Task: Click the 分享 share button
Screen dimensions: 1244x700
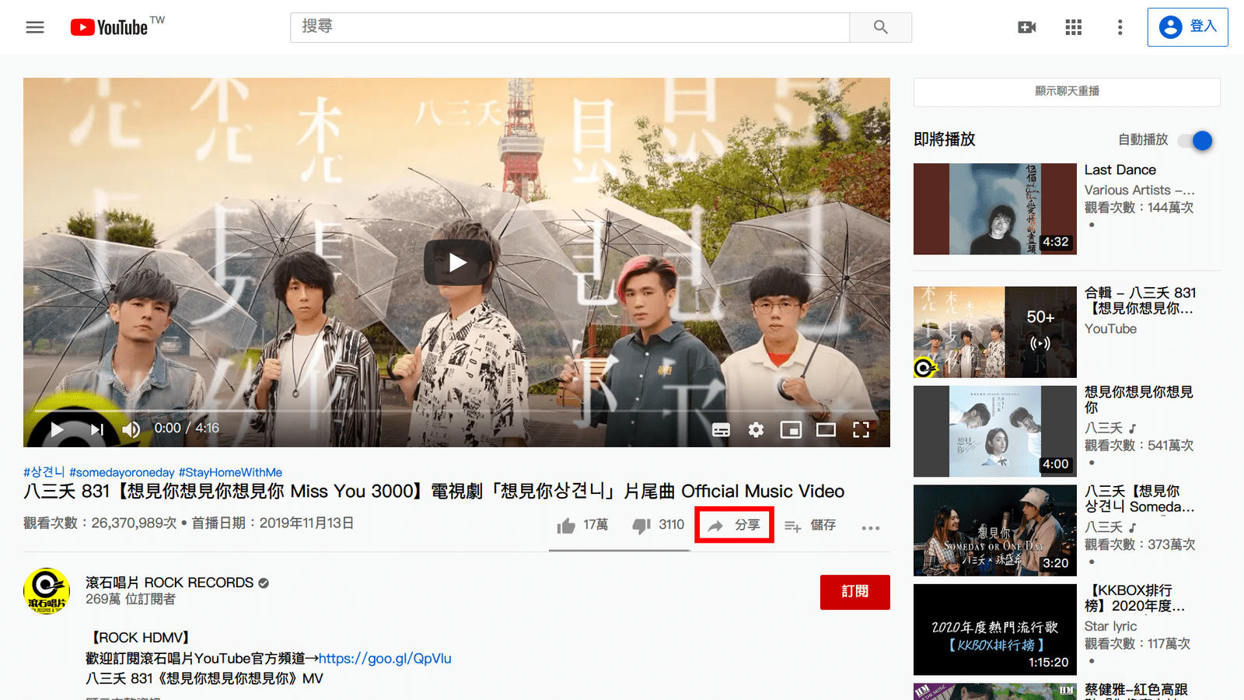Action: pyautogui.click(x=734, y=526)
